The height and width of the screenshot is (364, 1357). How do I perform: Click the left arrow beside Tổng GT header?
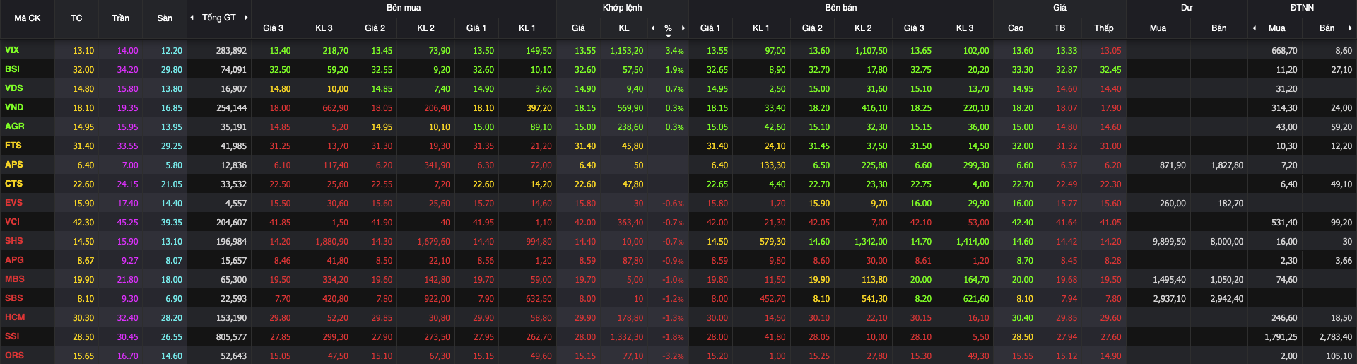[192, 18]
